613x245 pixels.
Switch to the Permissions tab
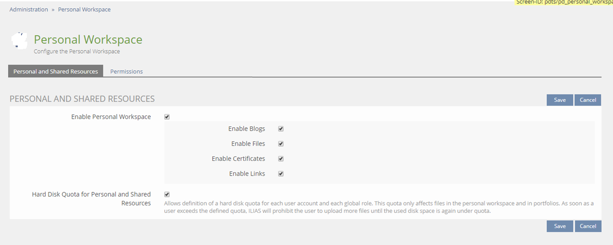click(126, 71)
